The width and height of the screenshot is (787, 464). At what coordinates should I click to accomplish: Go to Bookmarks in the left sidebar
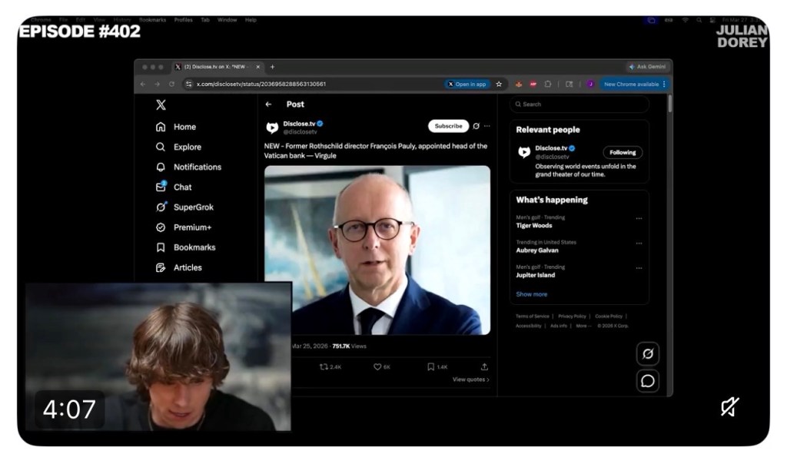194,247
